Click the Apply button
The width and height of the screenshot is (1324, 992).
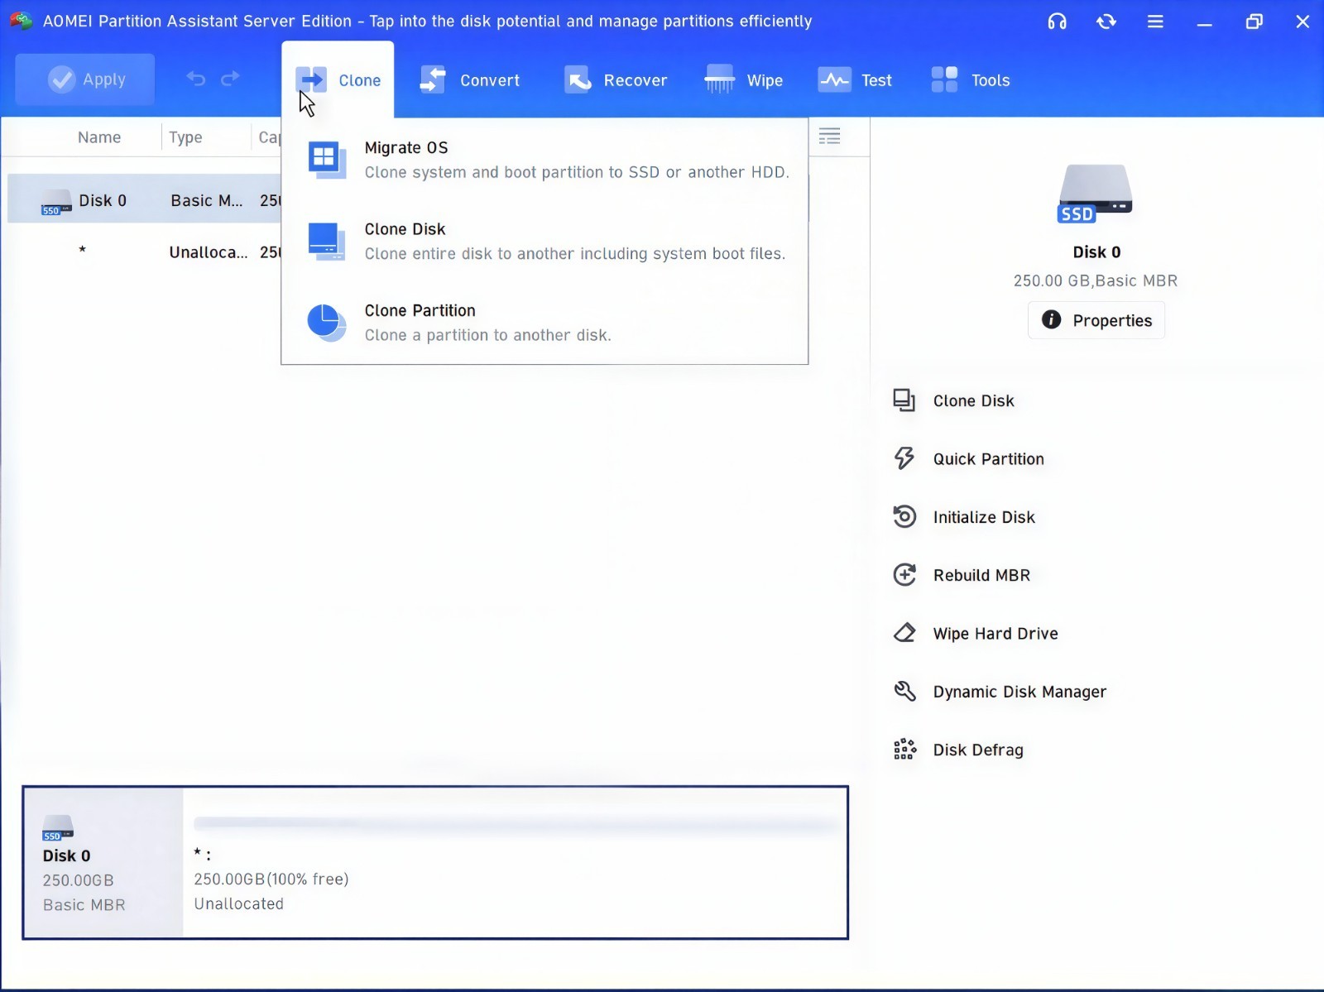(85, 79)
